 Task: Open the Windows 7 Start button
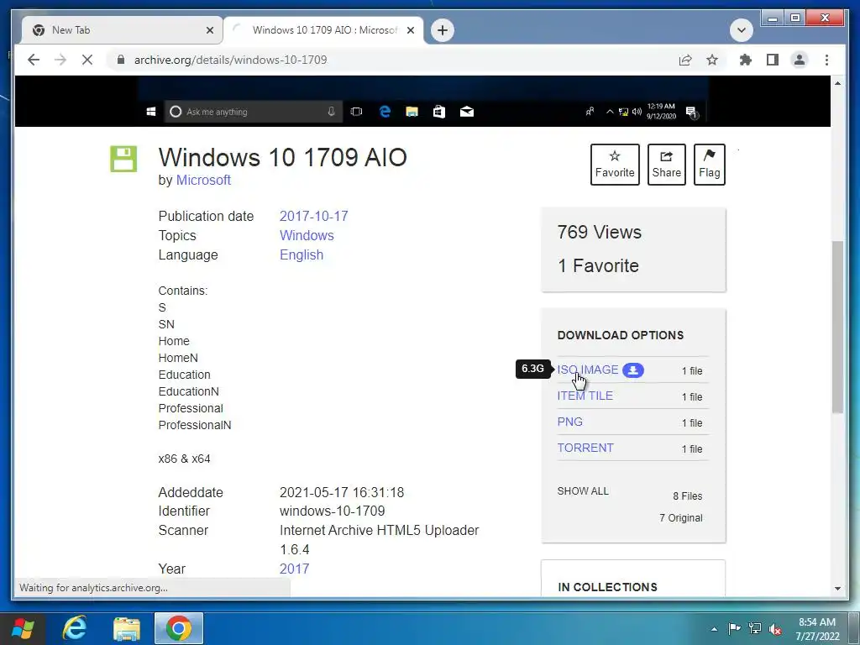click(x=23, y=628)
